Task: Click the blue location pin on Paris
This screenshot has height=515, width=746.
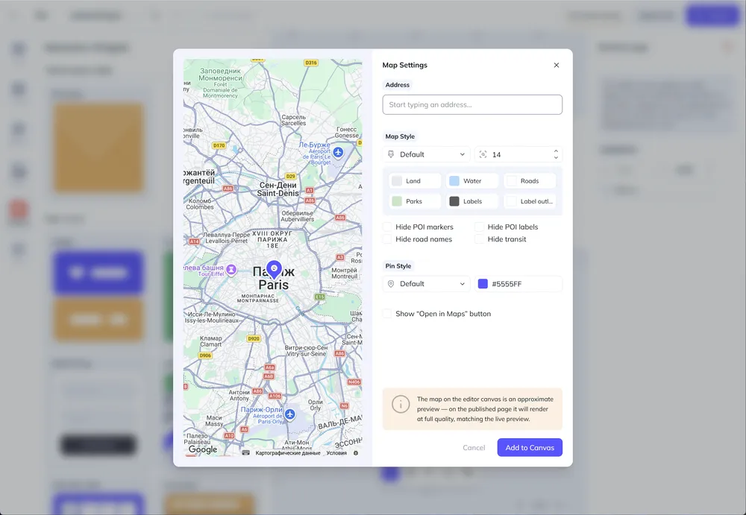Action: coord(274,269)
